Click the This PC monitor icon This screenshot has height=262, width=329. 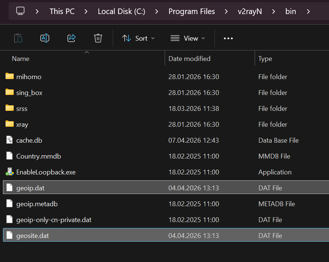[21, 11]
